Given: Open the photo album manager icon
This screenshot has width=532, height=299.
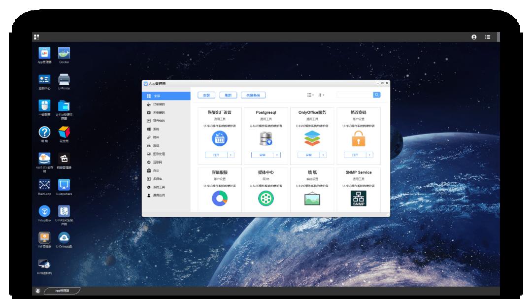Looking at the screenshot, I should point(64,159).
